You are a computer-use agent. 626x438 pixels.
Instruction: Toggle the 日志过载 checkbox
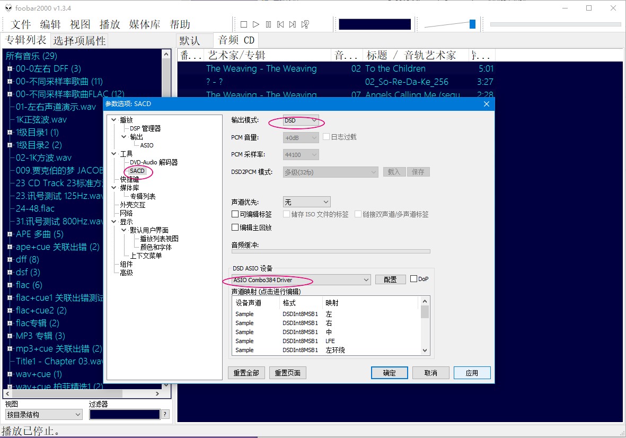pos(326,137)
